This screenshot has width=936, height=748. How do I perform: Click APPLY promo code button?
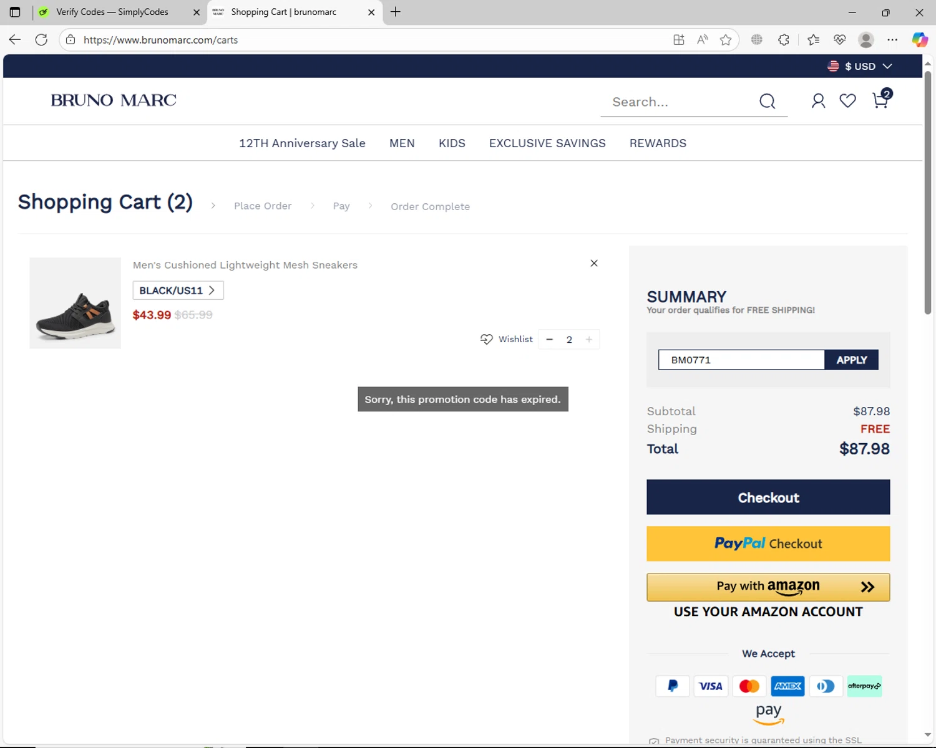click(x=851, y=360)
